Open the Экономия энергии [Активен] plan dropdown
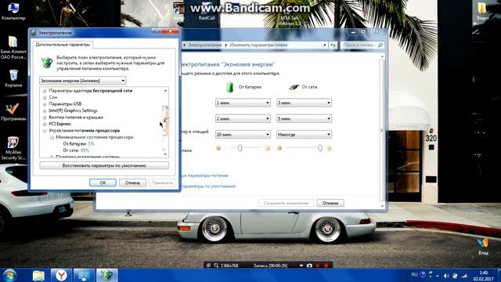The width and height of the screenshot is (501, 282). (x=83, y=81)
